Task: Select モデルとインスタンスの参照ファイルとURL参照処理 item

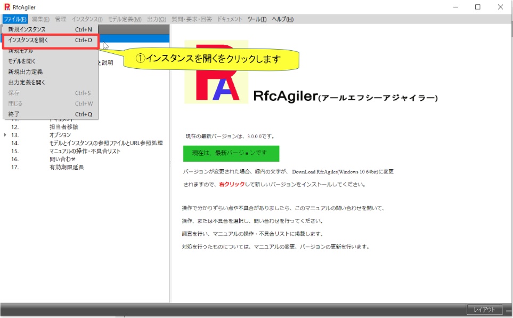Action: pyautogui.click(x=106, y=143)
